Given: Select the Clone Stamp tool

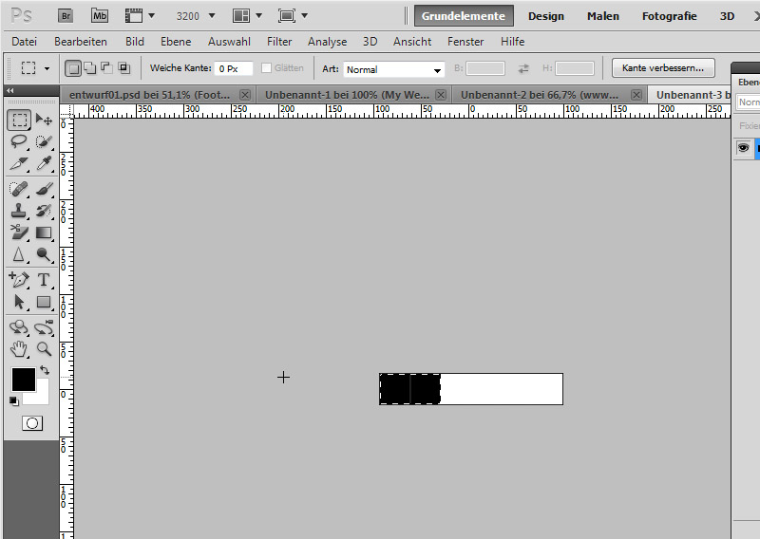Looking at the screenshot, I should (19, 211).
